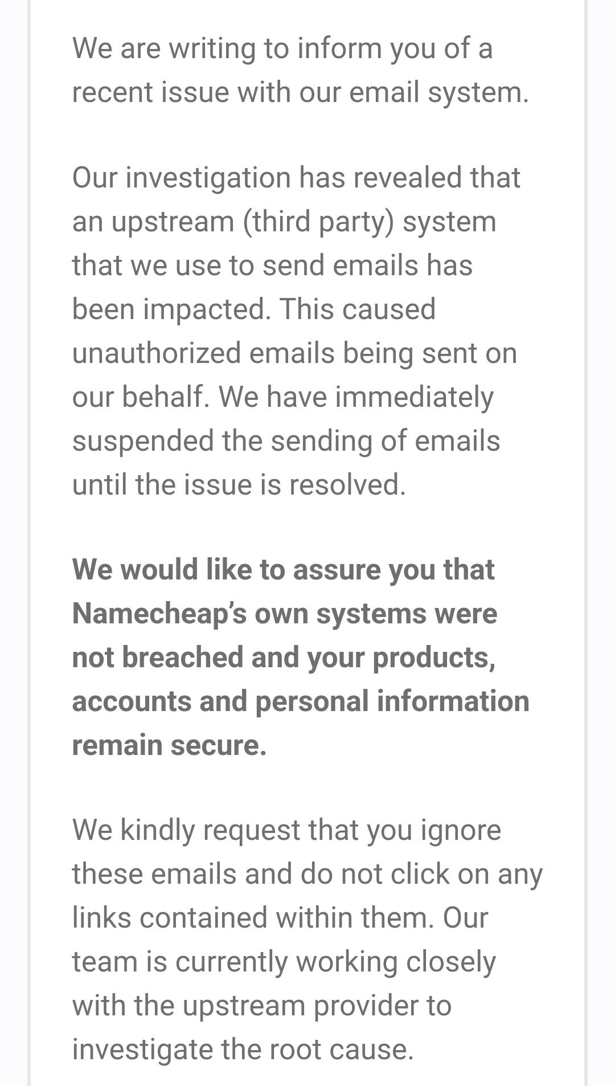
Task: Click bold text 'remain secure.'
Action: click(x=169, y=745)
